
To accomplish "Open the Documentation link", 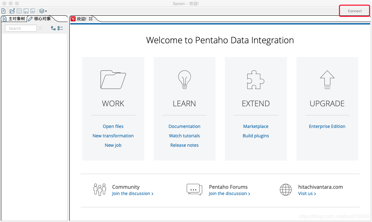I will pyautogui.click(x=184, y=126).
